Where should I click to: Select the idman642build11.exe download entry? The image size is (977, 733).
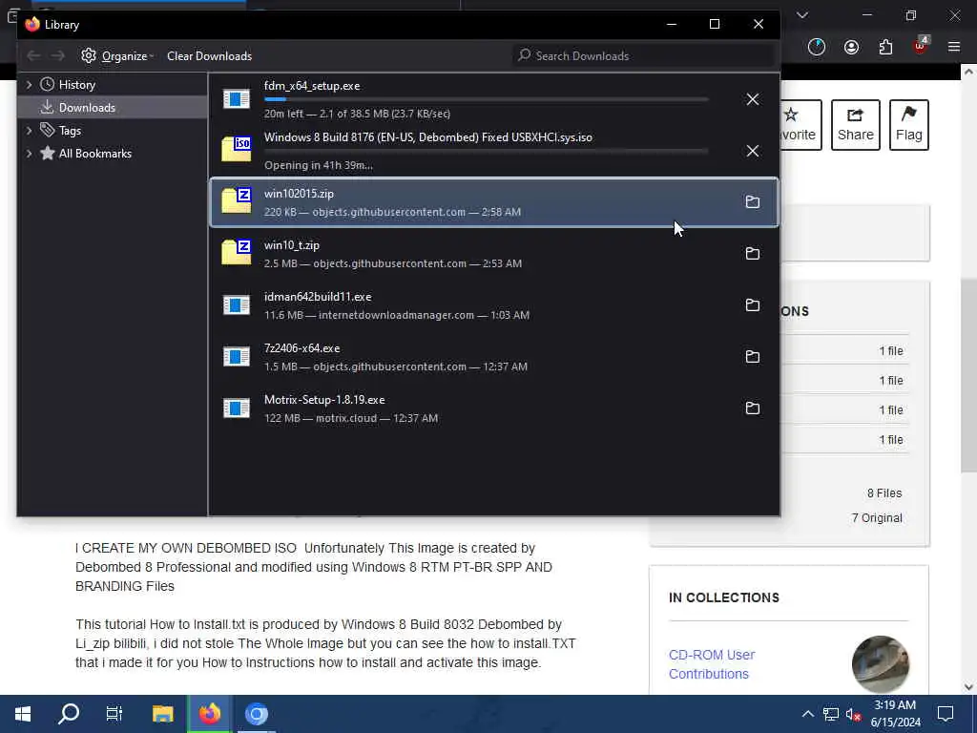494,305
